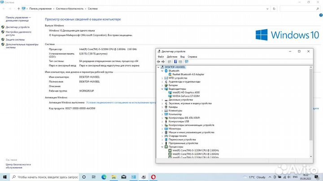Click the Процессоры category icon

(x=166, y=147)
